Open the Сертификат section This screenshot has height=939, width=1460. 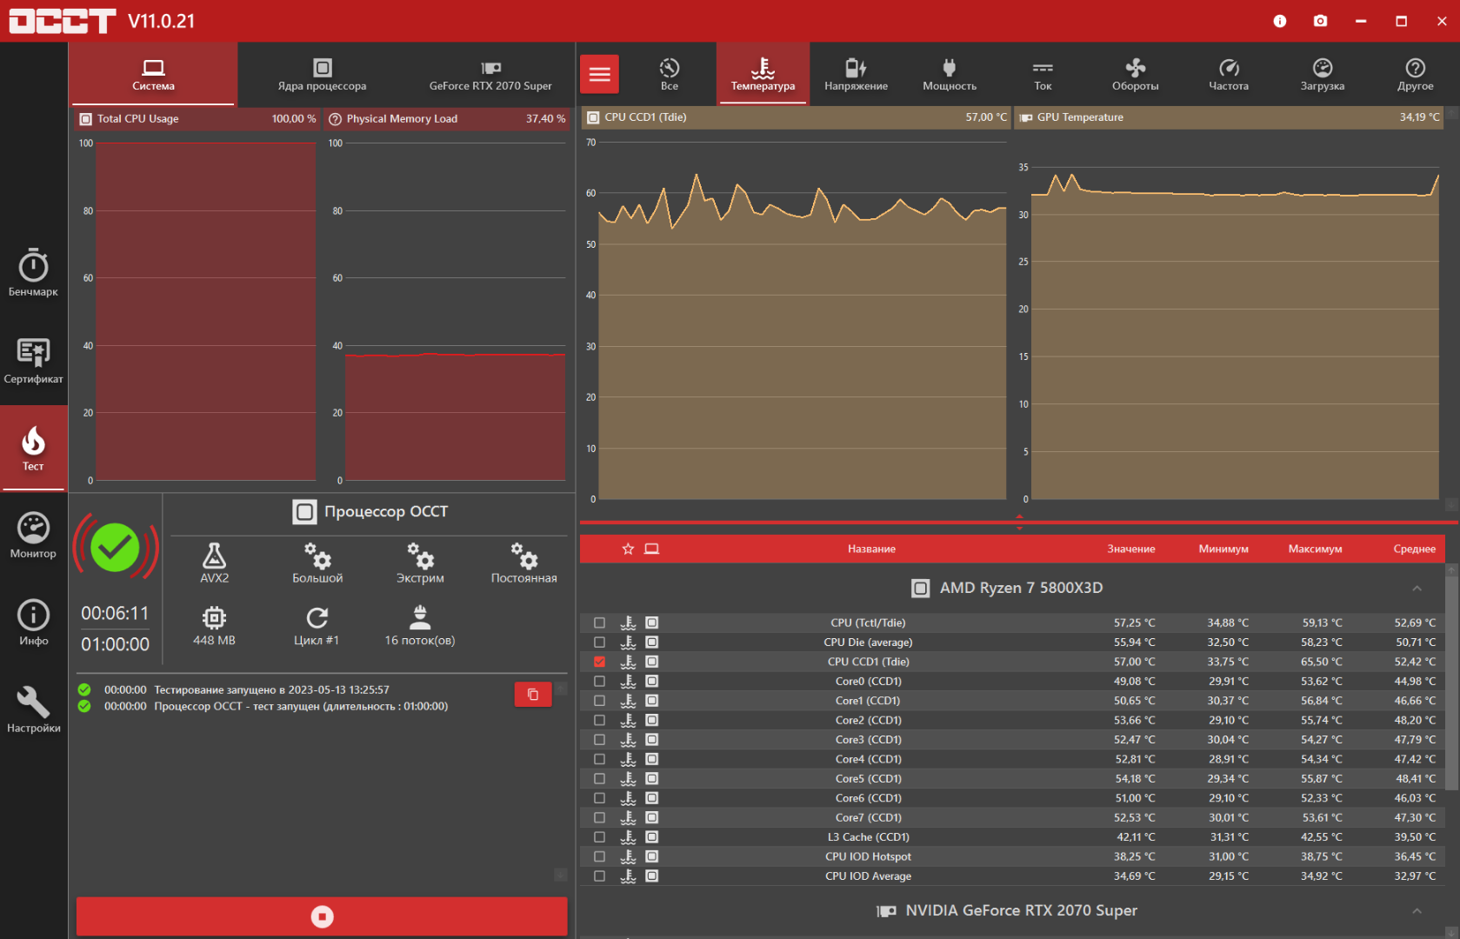tap(33, 361)
